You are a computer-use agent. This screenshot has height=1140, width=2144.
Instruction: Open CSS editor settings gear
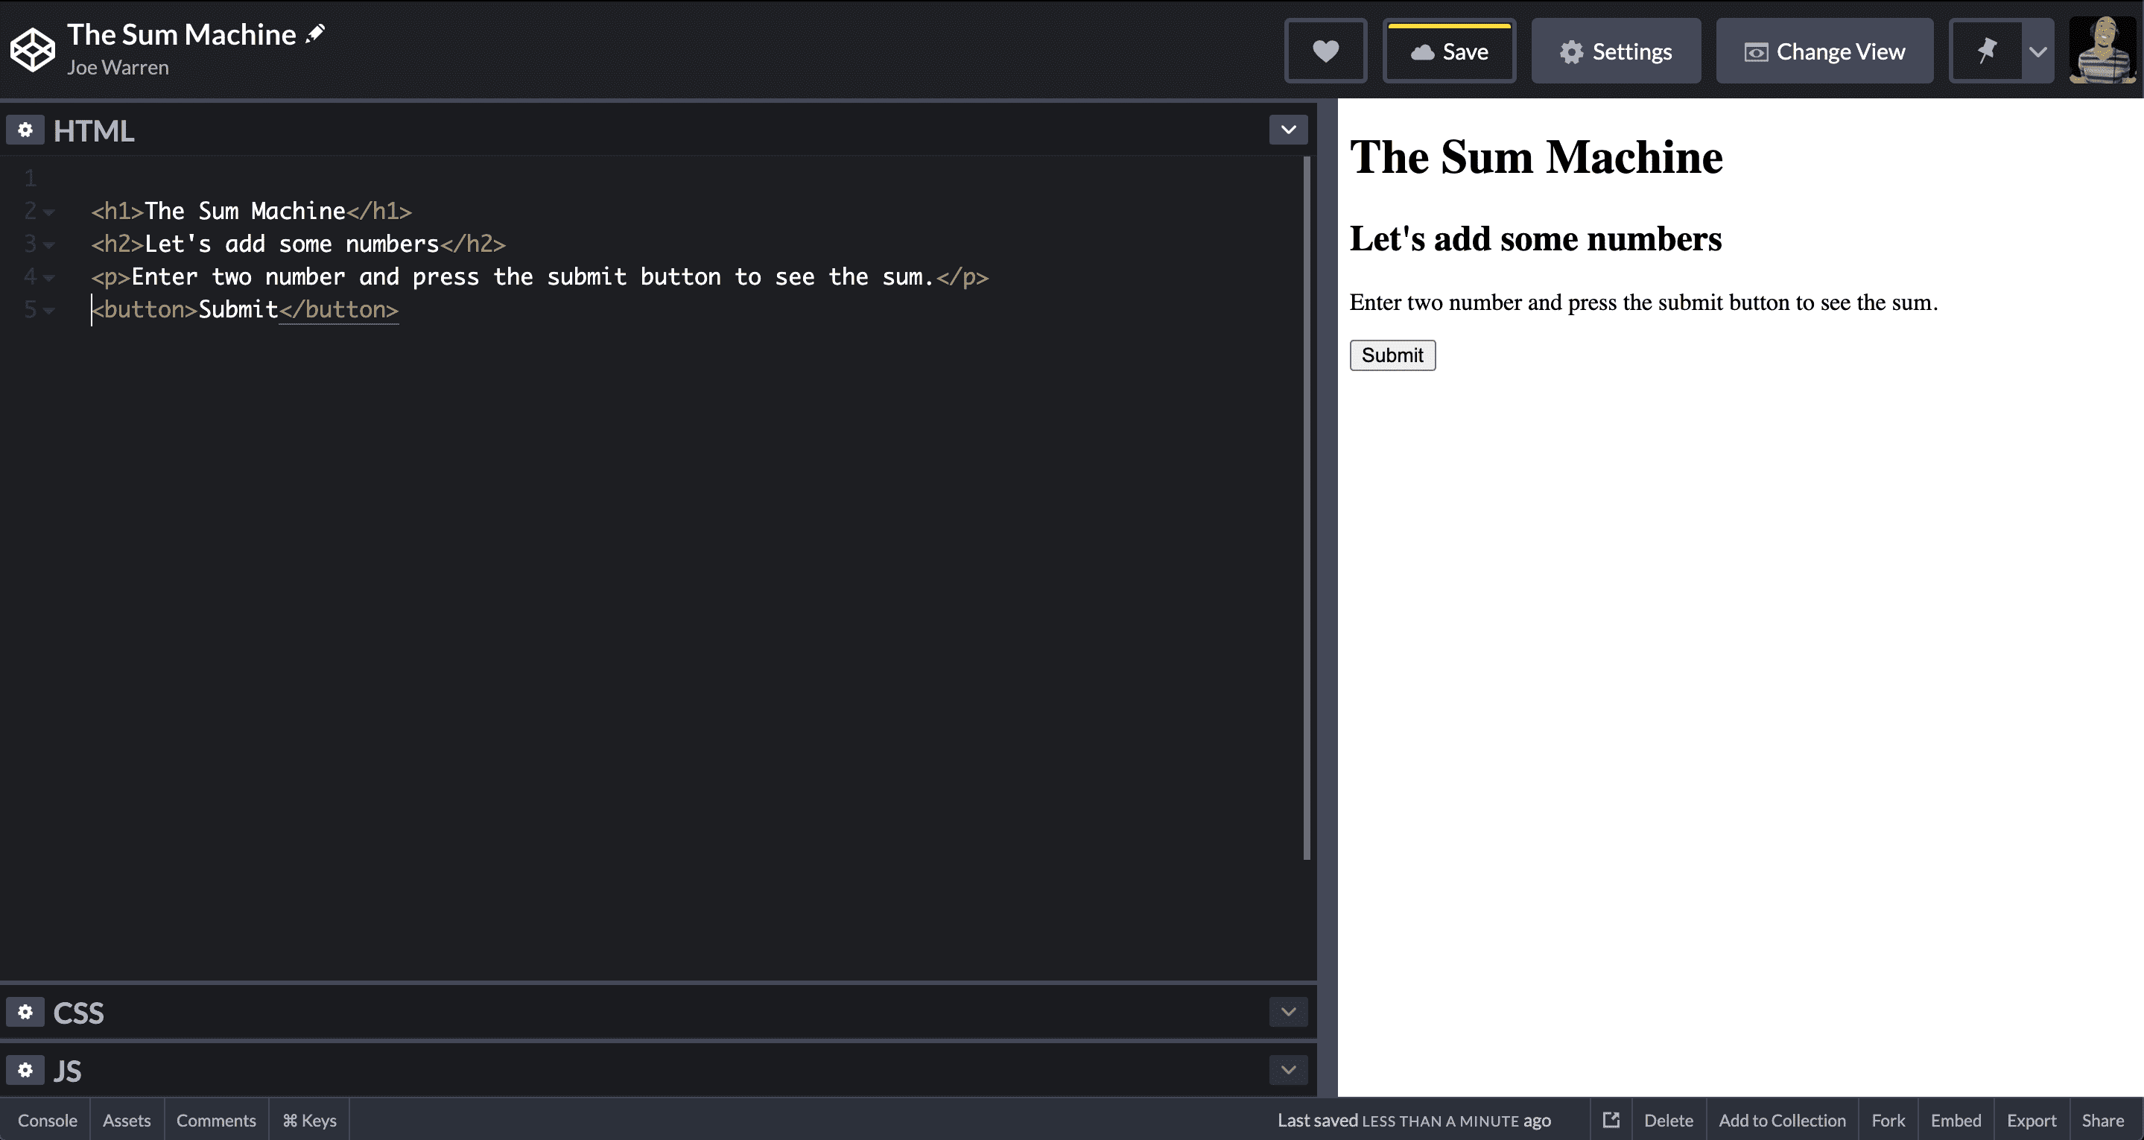tap(25, 1012)
